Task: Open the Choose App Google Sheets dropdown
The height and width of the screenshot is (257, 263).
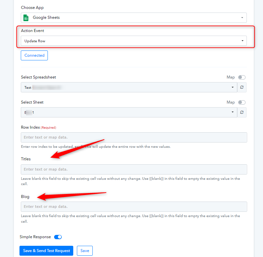Action: pyautogui.click(x=134, y=17)
